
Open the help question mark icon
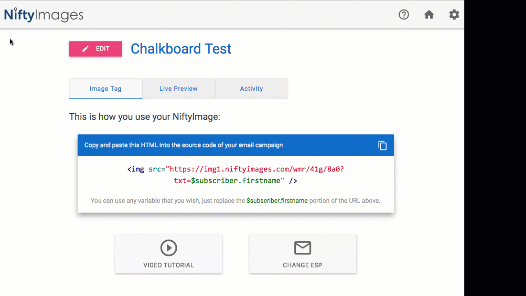(404, 15)
